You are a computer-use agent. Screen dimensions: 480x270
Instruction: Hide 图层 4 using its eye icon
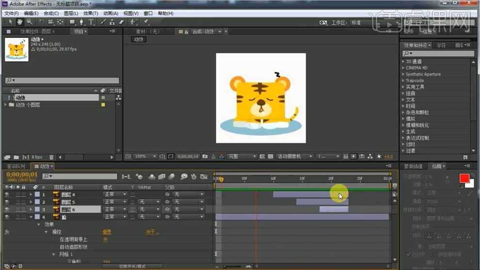point(7,194)
